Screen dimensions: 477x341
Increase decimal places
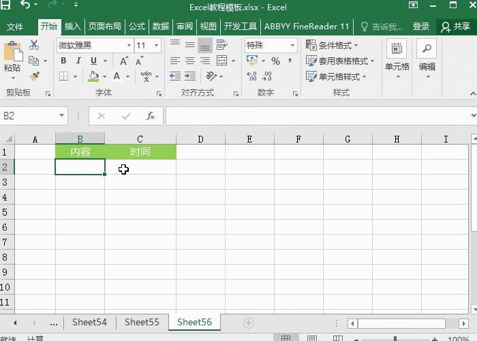[x=251, y=76]
